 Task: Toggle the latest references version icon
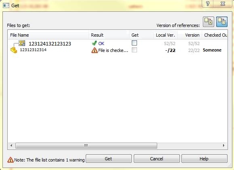[x=222, y=22]
